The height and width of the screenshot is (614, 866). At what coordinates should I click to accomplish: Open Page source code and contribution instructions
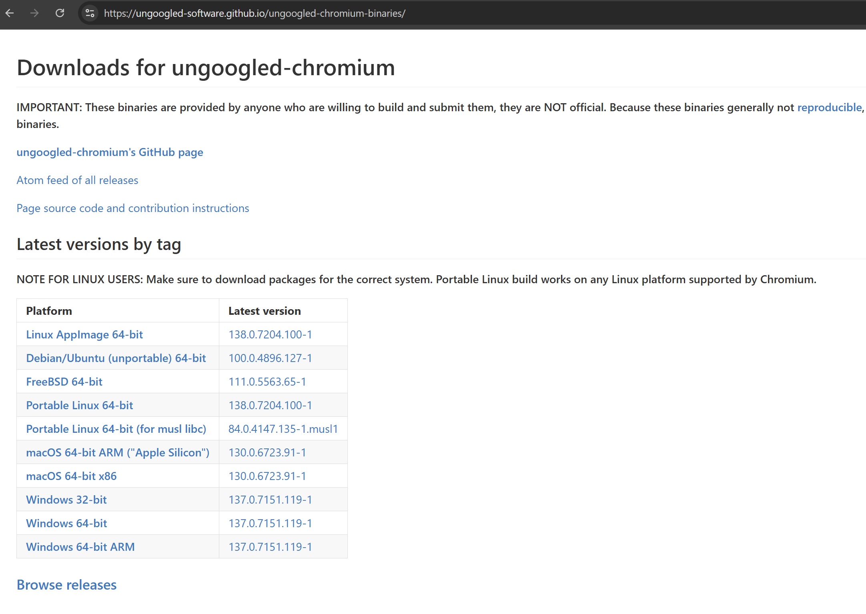click(x=133, y=208)
